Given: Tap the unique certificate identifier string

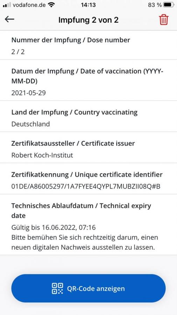Looking at the screenshot, I should coord(86,187).
